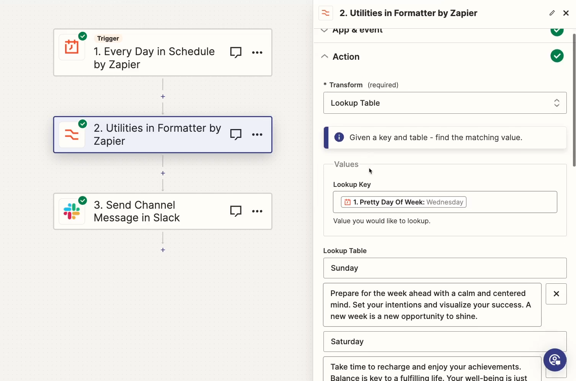Image resolution: width=576 pixels, height=381 pixels.
Task: Edit the Saturday key field
Action: (445, 342)
